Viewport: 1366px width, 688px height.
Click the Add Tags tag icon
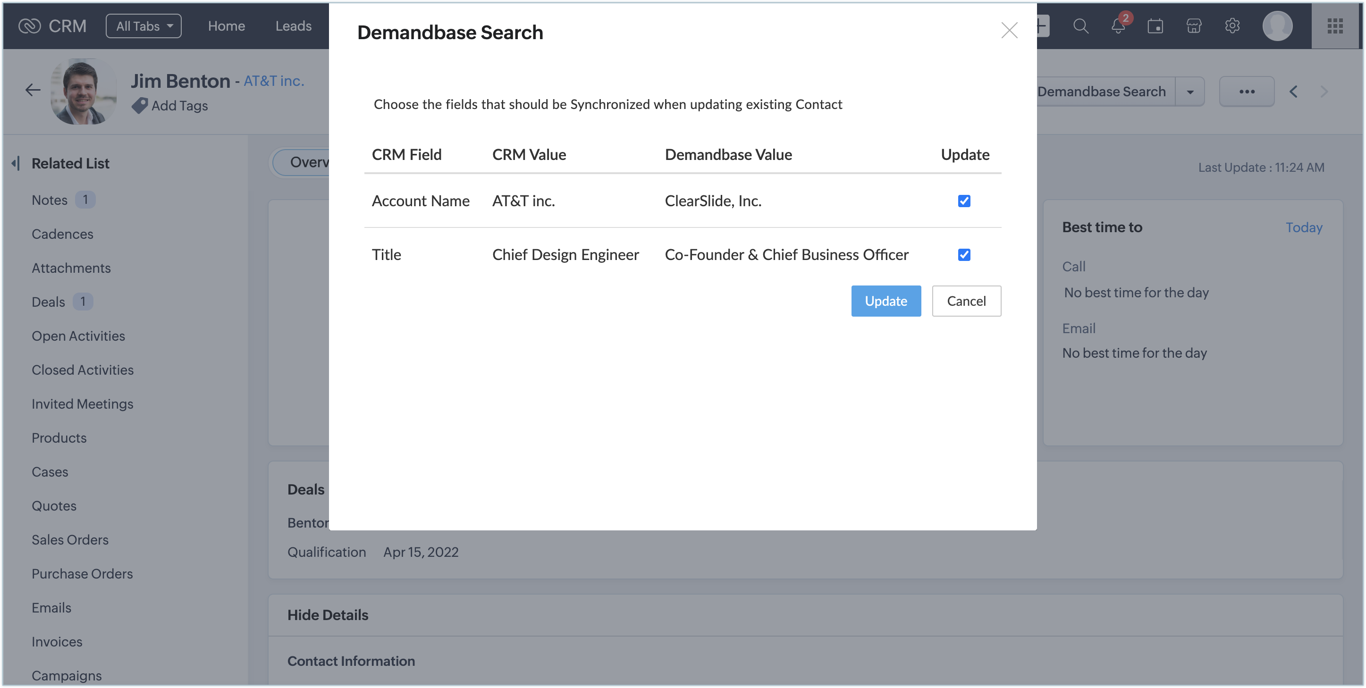point(140,106)
